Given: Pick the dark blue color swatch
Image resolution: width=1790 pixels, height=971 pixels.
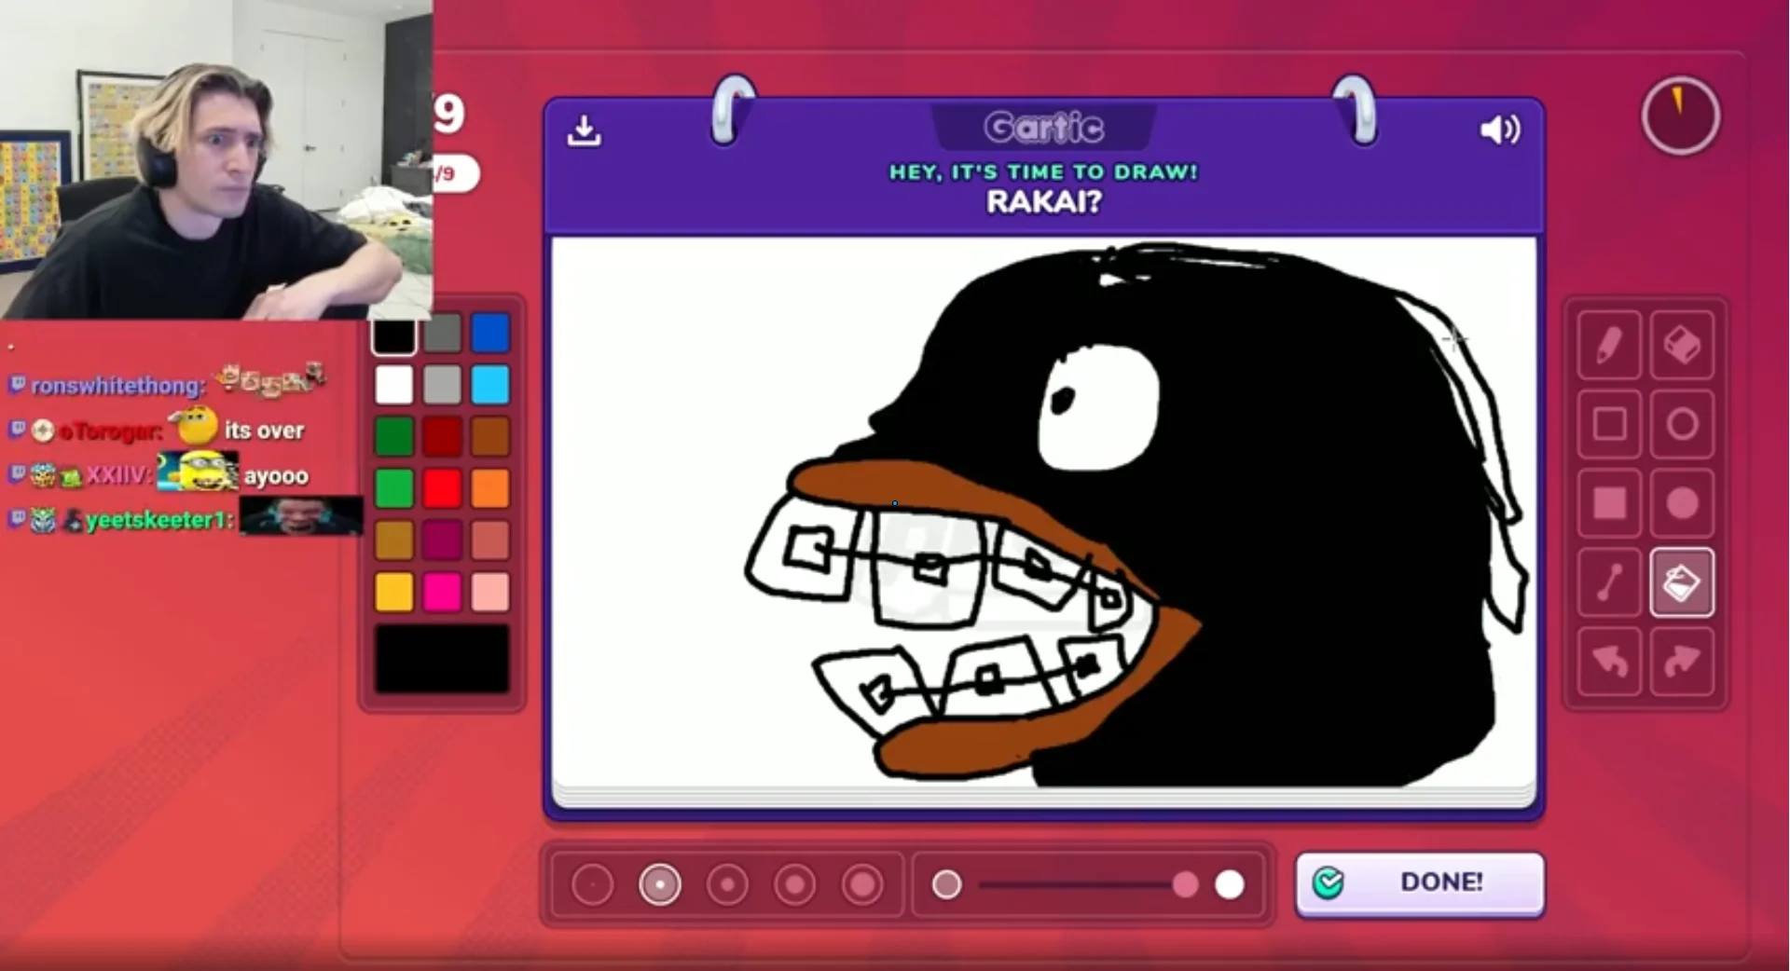Looking at the screenshot, I should click(490, 334).
